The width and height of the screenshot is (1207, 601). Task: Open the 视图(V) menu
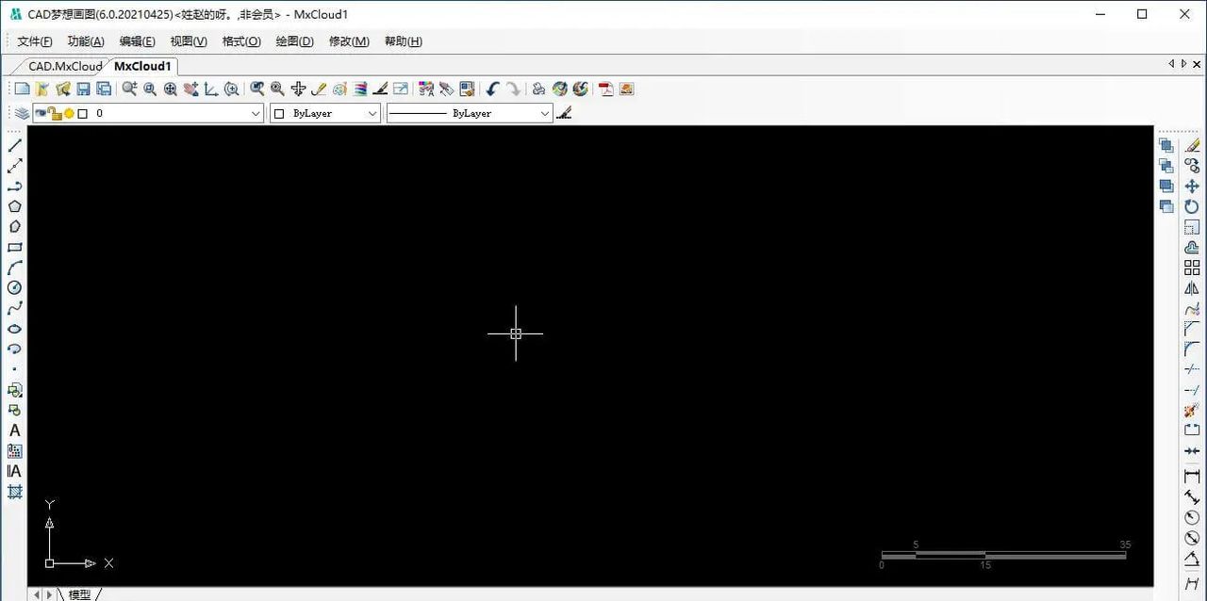[x=189, y=41]
